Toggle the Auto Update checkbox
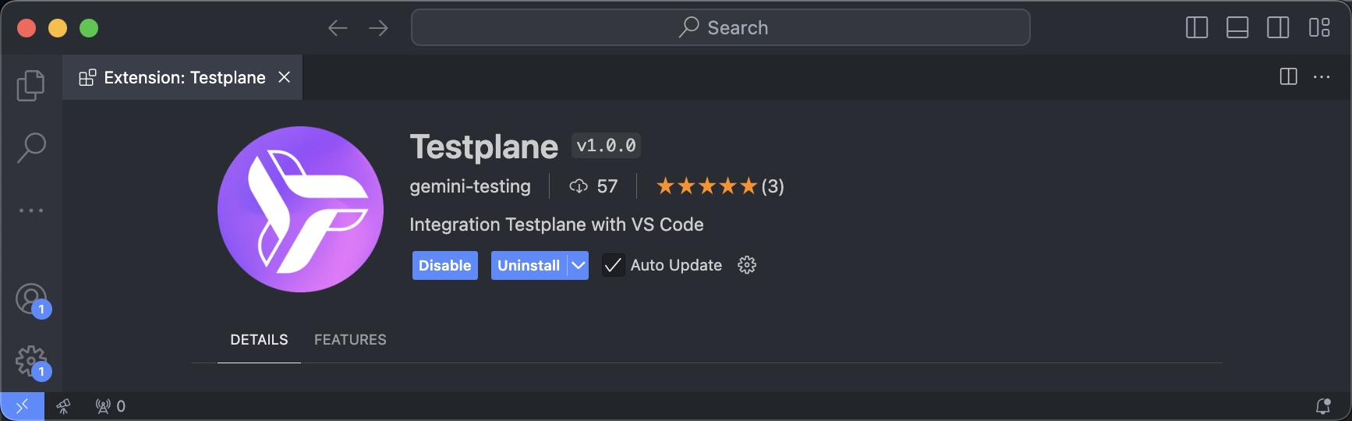This screenshot has width=1352, height=421. [614, 265]
